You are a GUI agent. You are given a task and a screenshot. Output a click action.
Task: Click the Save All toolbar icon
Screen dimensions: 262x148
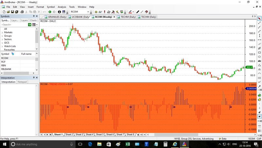[17, 12]
